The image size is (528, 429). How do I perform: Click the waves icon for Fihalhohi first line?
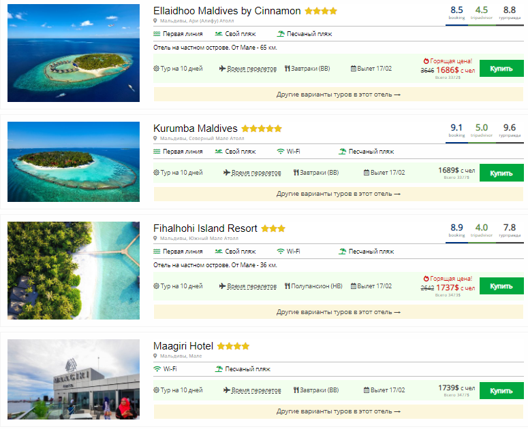coord(157,252)
